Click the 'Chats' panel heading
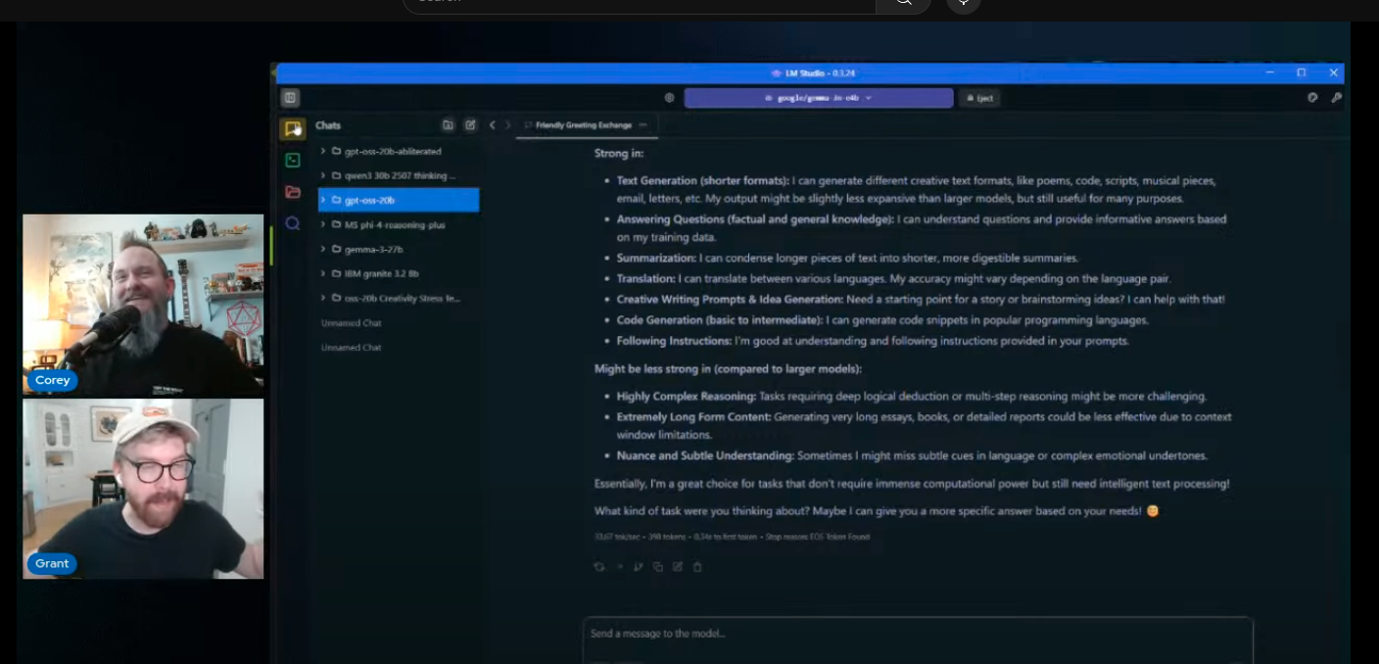This screenshot has height=664, width=1379. tap(328, 125)
